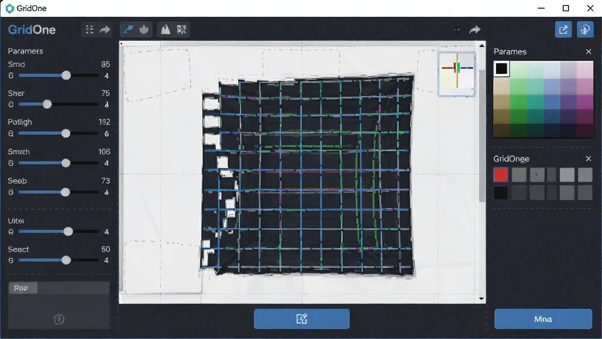Pick the black swatch in the Parames palette

point(501,68)
